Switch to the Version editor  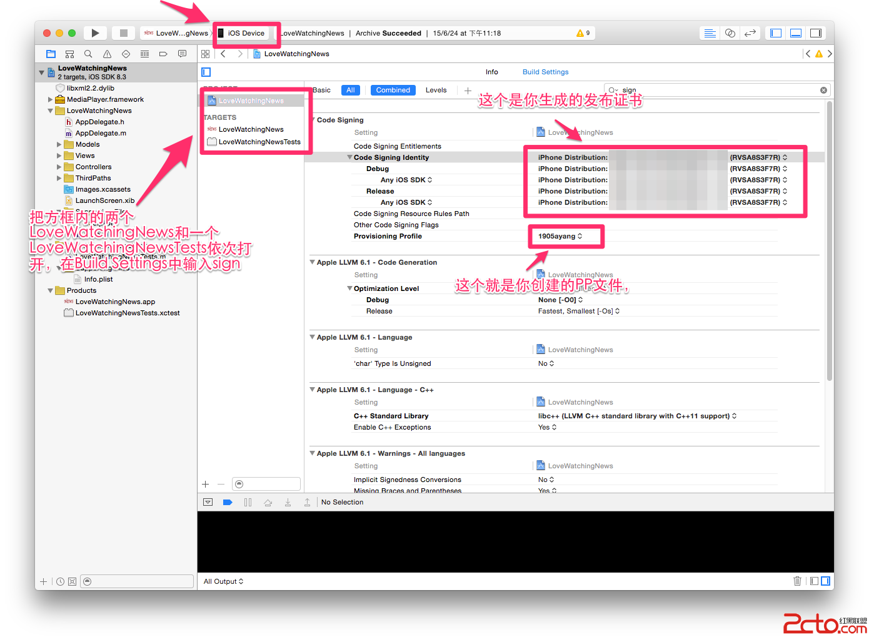(x=750, y=33)
